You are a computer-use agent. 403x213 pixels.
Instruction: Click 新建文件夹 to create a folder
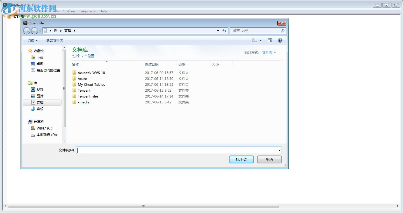[55, 40]
